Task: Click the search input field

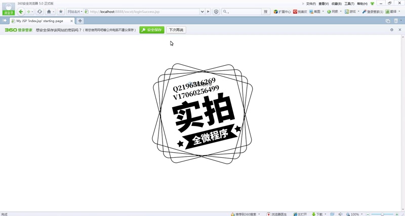Action: (244, 12)
